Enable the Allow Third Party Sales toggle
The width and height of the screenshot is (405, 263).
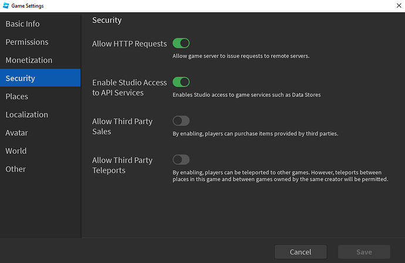point(181,121)
